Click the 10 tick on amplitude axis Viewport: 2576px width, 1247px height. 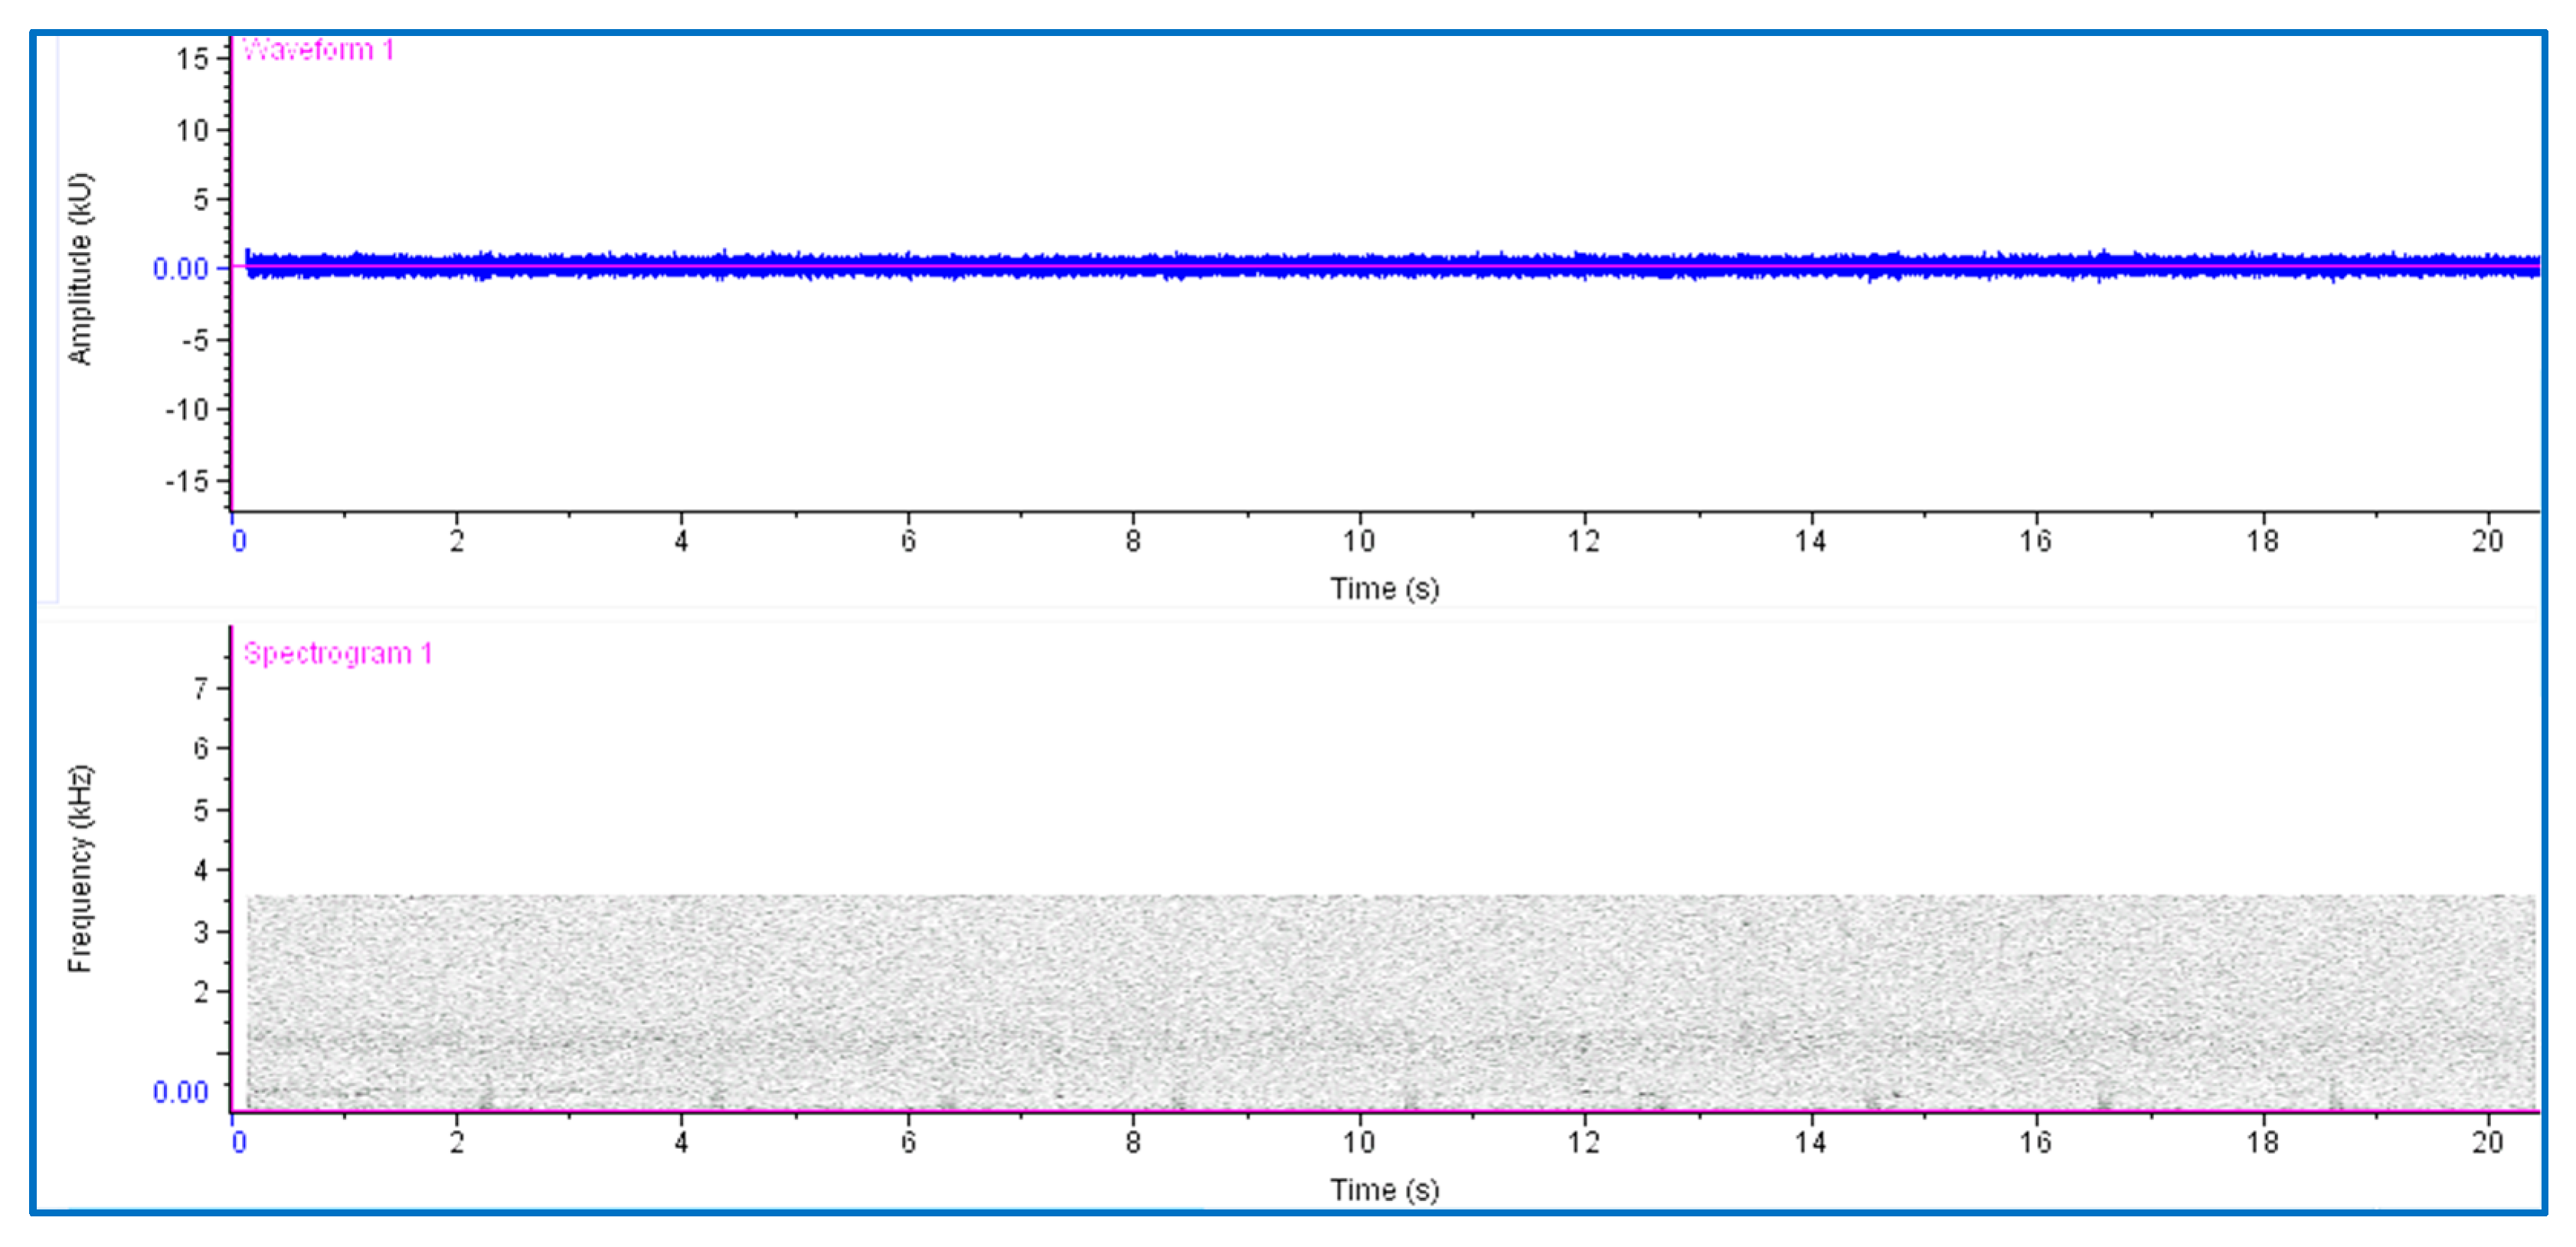(192, 130)
